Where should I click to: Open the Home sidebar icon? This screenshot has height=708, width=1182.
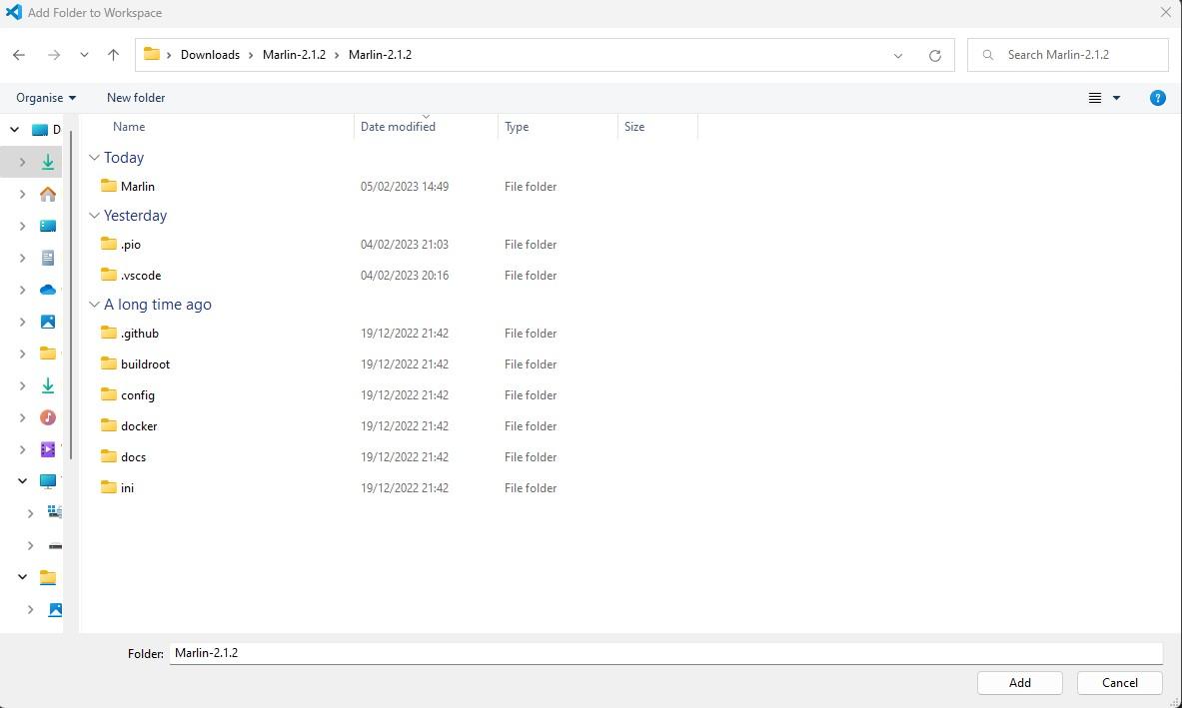pos(47,194)
